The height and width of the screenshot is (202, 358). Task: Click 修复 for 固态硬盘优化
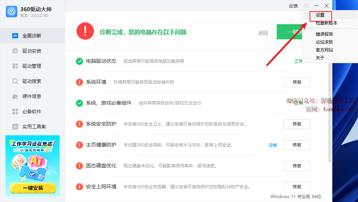pos(297,166)
